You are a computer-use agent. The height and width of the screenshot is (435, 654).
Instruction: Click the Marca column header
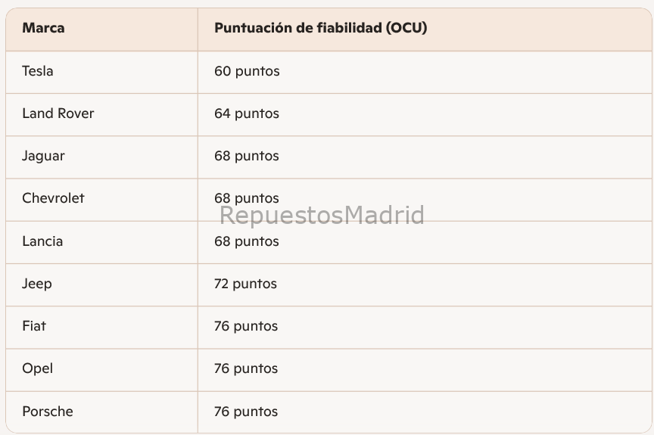[x=43, y=29]
